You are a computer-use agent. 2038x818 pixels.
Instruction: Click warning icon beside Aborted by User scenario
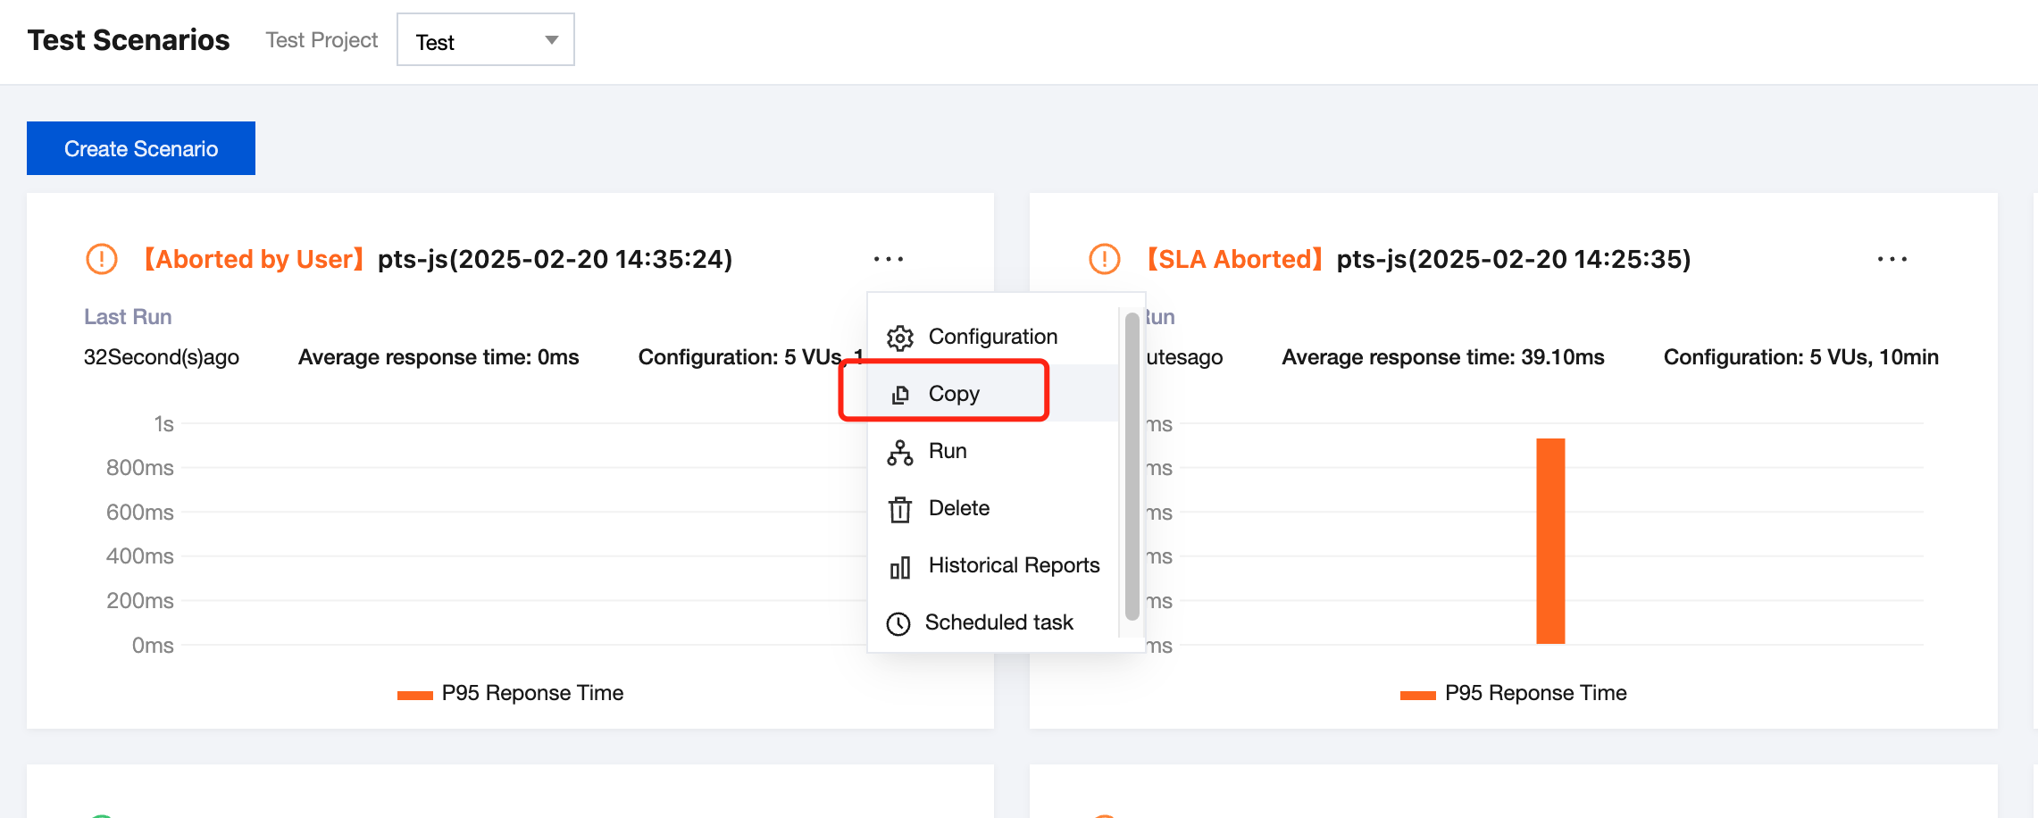(x=102, y=259)
